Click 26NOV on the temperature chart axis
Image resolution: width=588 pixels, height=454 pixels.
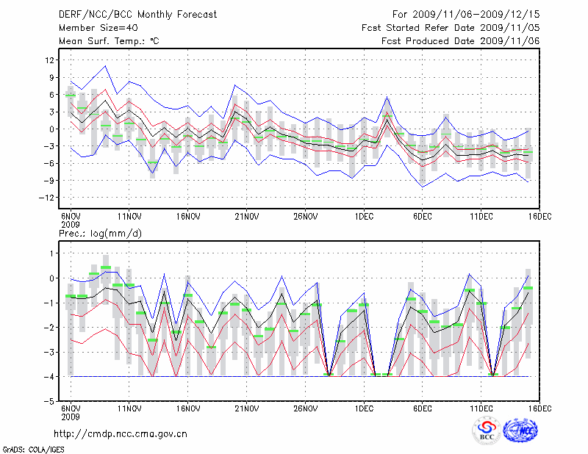(x=305, y=217)
